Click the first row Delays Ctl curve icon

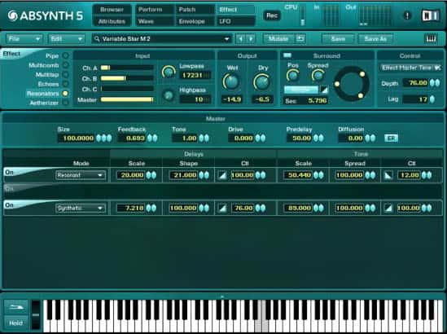[222, 175]
